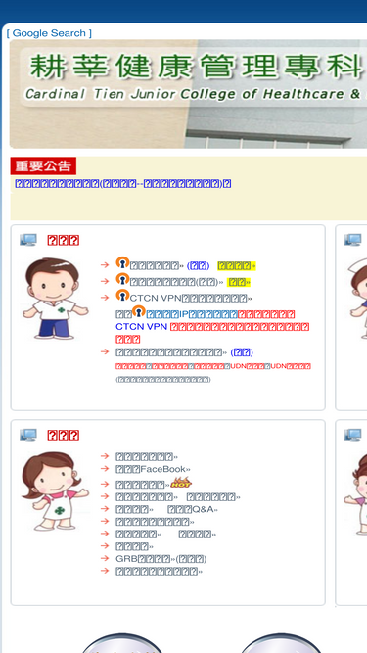Click the red 重要公告 label

(43, 165)
